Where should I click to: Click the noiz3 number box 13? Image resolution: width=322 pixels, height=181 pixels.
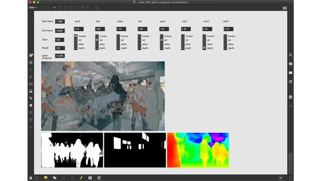pos(228,29)
